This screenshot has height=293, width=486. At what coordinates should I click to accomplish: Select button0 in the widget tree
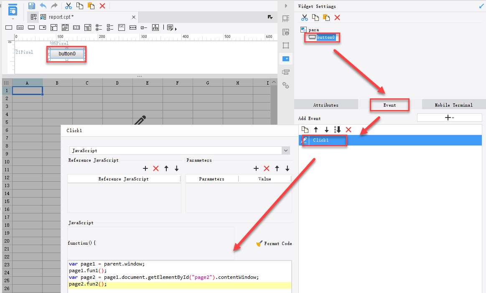(x=326, y=38)
